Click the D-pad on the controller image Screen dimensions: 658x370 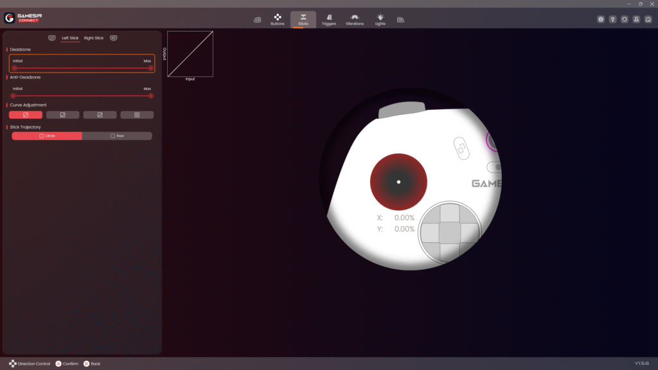450,232
